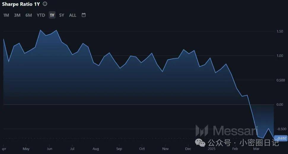This screenshot has width=288, height=154.
Task: Show ALL time range
Action: (73, 15)
